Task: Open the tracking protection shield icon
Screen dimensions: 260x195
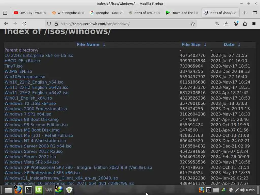Action: tap(49, 24)
